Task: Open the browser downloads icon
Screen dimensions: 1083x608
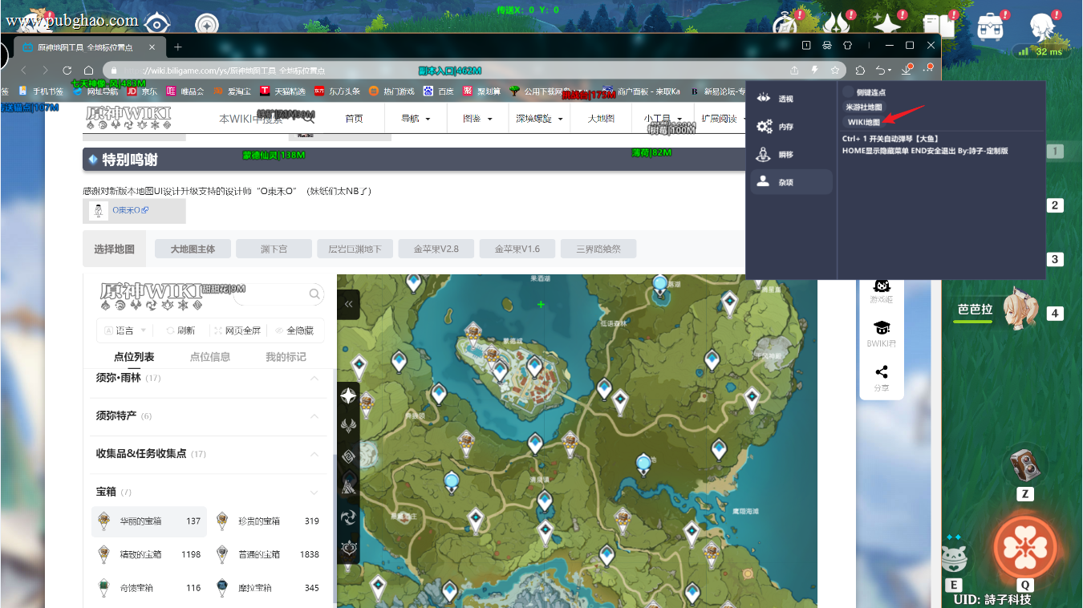Action: click(907, 70)
